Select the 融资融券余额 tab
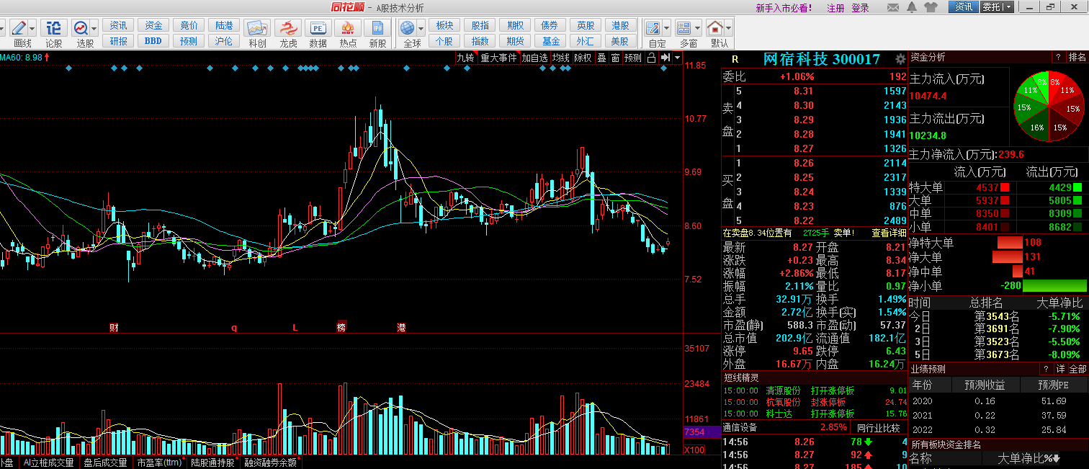1089x469 pixels. [x=270, y=463]
